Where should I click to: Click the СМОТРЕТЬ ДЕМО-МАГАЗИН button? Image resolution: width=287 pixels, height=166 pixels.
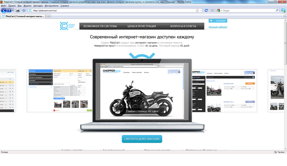point(142,139)
